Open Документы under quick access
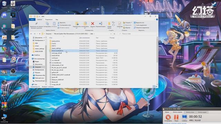The image size is (221, 124). (x=39, y=38)
